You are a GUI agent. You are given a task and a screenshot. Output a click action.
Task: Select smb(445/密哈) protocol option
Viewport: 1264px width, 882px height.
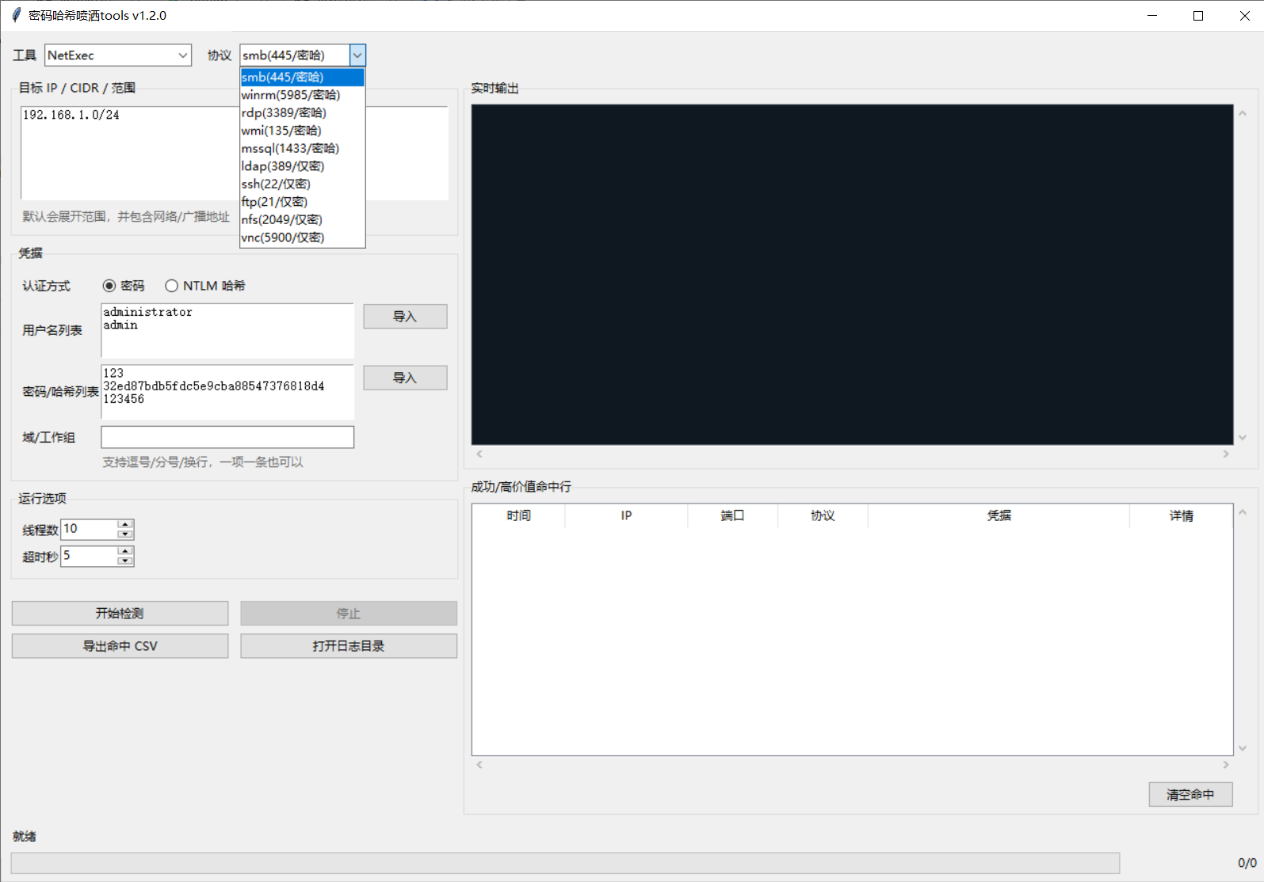(x=302, y=77)
